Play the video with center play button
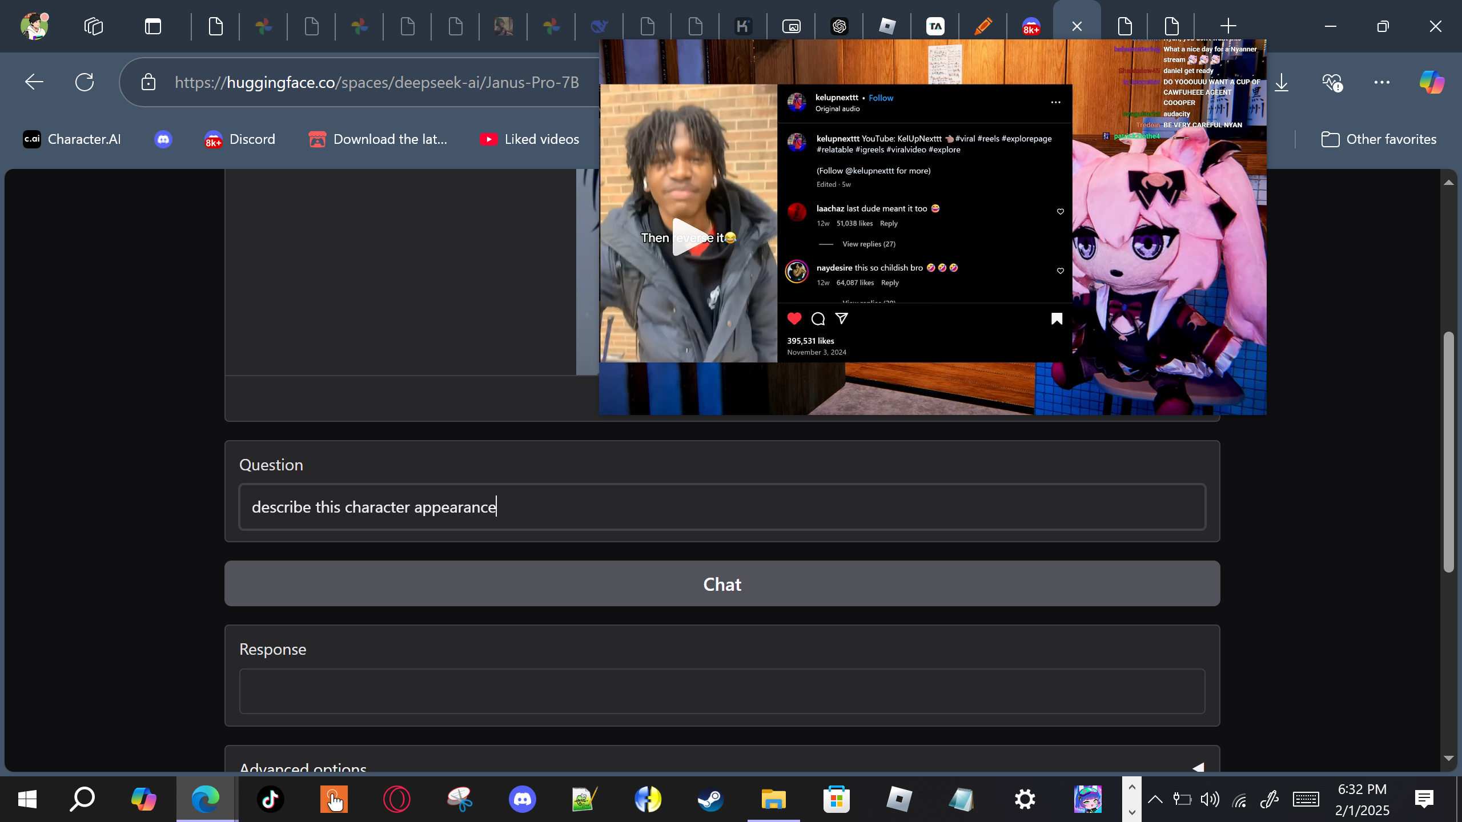1462x822 pixels. pos(688,237)
